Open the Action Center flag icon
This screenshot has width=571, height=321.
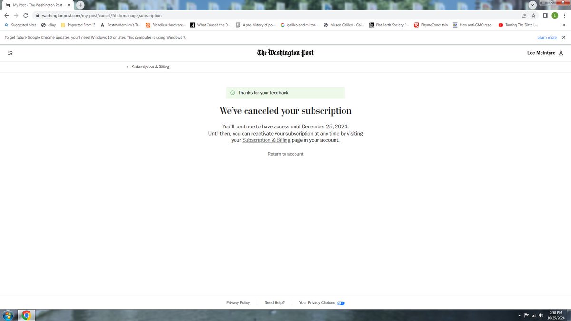click(x=527, y=315)
